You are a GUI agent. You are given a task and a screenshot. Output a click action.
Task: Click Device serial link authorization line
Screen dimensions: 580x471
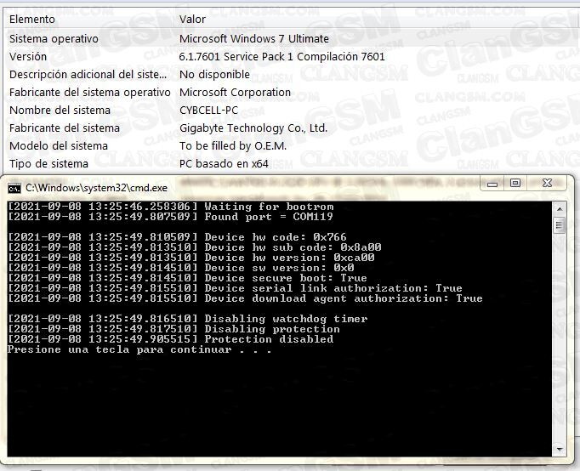235,288
